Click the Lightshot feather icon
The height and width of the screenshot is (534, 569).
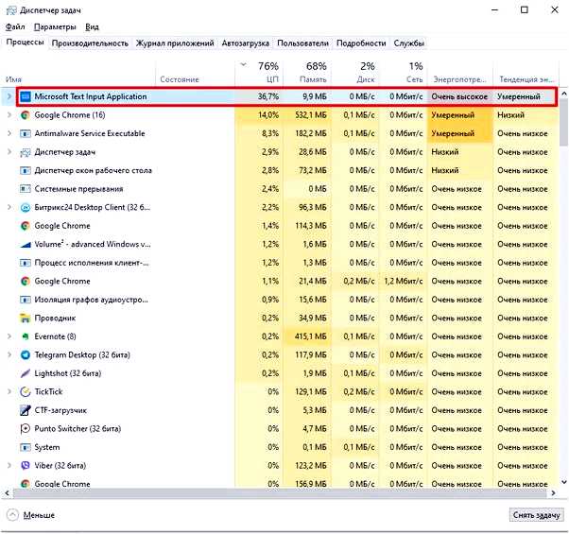[x=25, y=373]
